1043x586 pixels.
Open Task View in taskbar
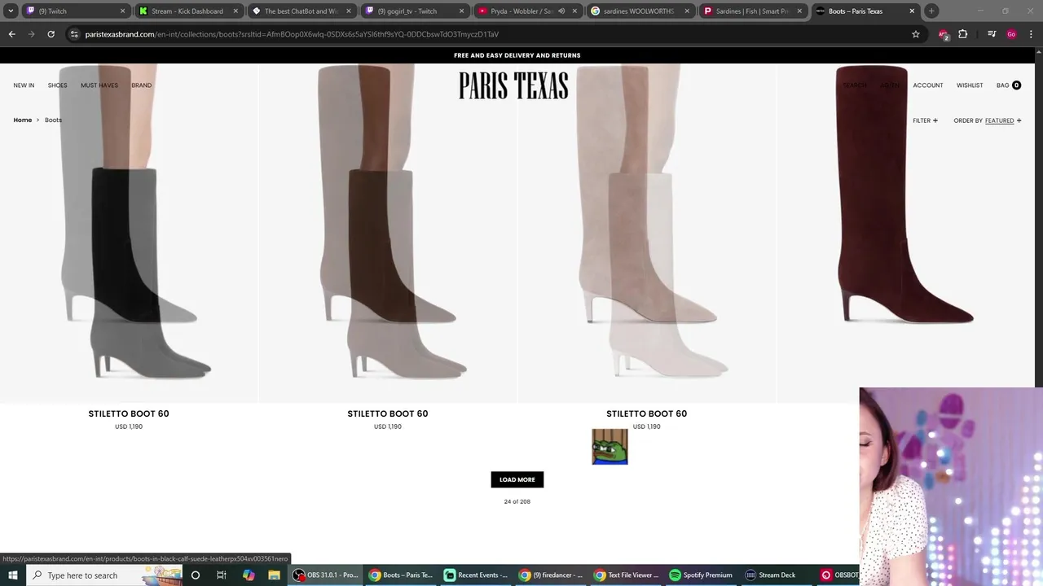222,575
